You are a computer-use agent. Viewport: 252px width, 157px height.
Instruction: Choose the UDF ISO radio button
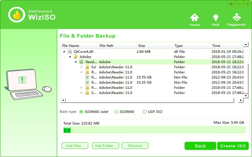pos(145,112)
